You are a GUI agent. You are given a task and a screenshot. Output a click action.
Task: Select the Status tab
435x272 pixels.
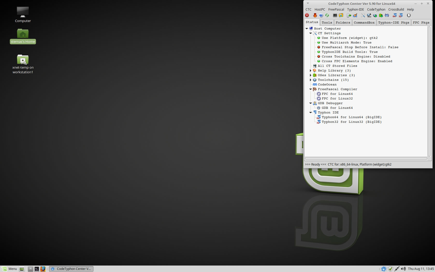pyautogui.click(x=312, y=22)
